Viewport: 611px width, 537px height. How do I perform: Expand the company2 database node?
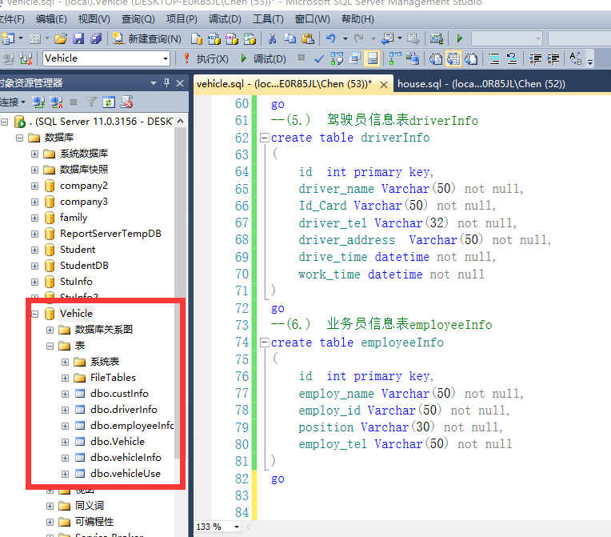point(34,186)
